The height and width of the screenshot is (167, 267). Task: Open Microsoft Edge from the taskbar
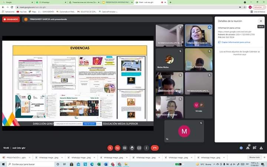click(92, 164)
